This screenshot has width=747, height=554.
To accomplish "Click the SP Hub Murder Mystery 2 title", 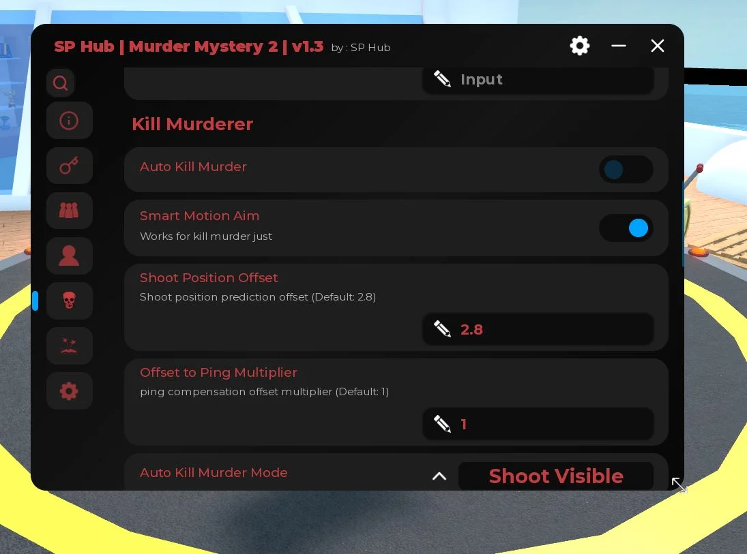I will (x=189, y=46).
